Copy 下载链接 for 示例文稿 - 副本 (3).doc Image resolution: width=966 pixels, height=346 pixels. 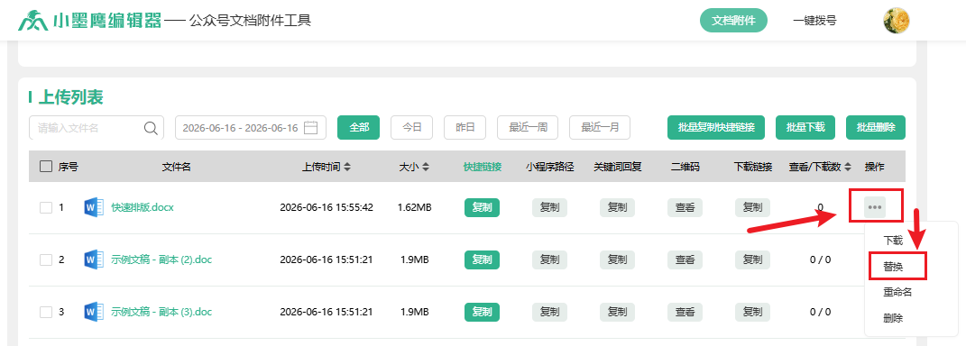click(753, 312)
